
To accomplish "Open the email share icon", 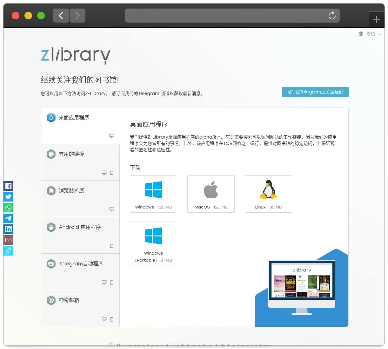I will coord(8,240).
